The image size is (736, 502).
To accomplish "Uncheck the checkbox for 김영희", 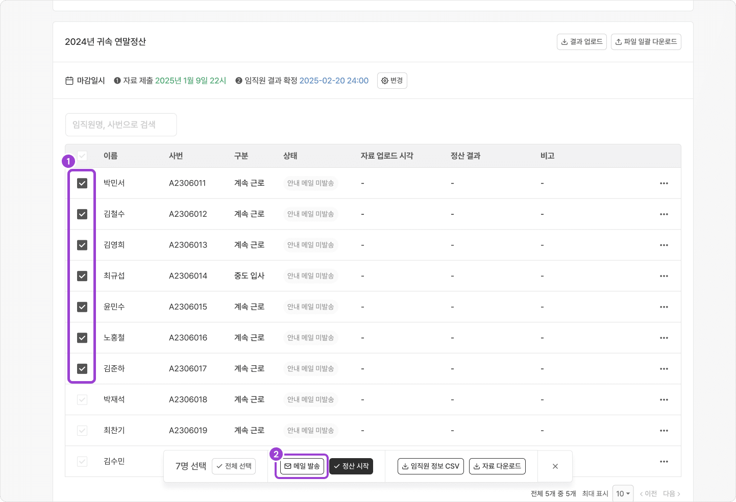I will [x=82, y=245].
